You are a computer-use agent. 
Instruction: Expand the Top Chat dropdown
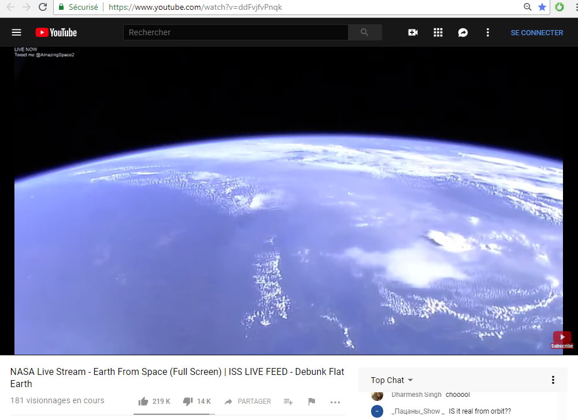392,380
